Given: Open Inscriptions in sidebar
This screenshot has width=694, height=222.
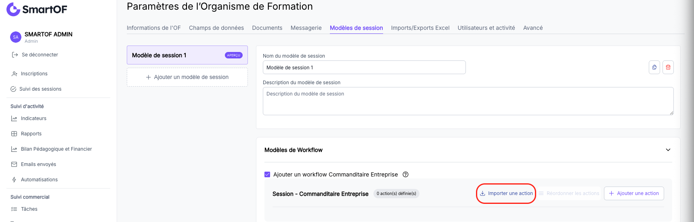Looking at the screenshot, I should point(34,74).
